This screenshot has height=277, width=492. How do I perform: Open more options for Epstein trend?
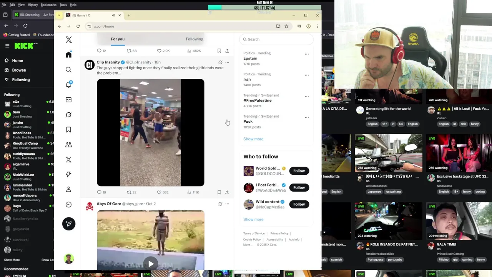pyautogui.click(x=307, y=54)
